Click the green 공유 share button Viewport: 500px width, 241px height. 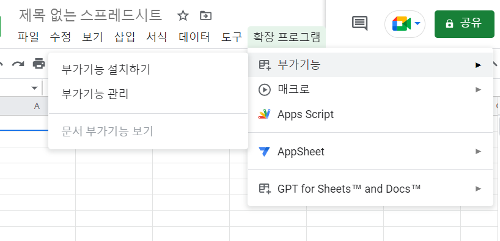tap(465, 24)
